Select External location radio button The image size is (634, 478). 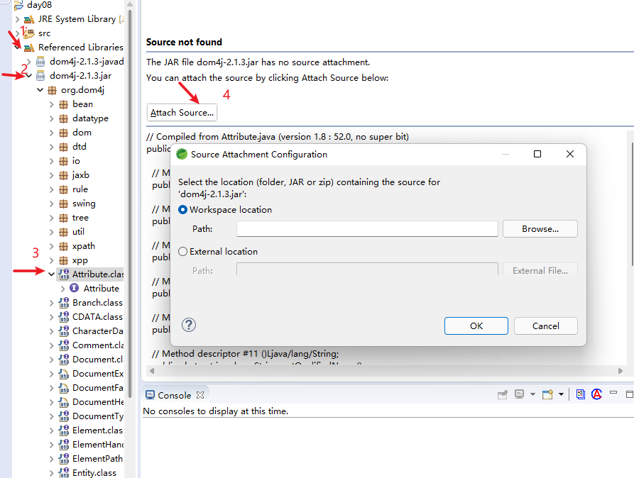coord(182,251)
